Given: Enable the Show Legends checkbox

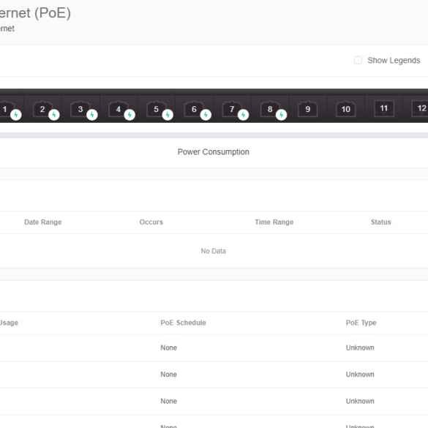Looking at the screenshot, I should tap(358, 60).
